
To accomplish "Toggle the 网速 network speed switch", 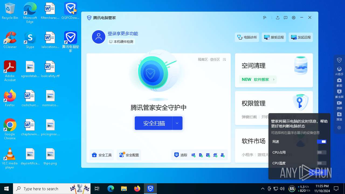I will coord(322,141).
